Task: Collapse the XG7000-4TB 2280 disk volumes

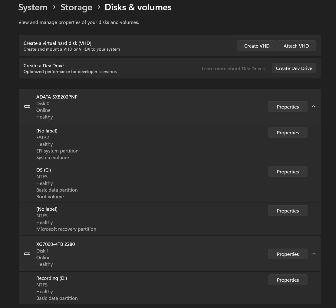Action: (x=314, y=254)
